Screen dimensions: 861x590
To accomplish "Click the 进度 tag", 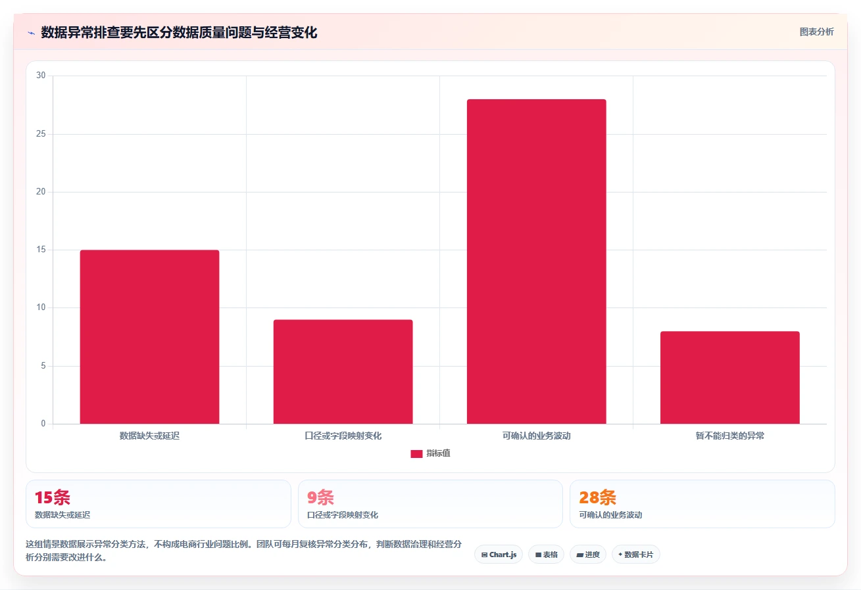I will (588, 555).
